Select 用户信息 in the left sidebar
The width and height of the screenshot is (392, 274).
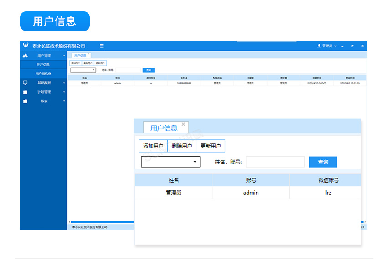point(43,65)
